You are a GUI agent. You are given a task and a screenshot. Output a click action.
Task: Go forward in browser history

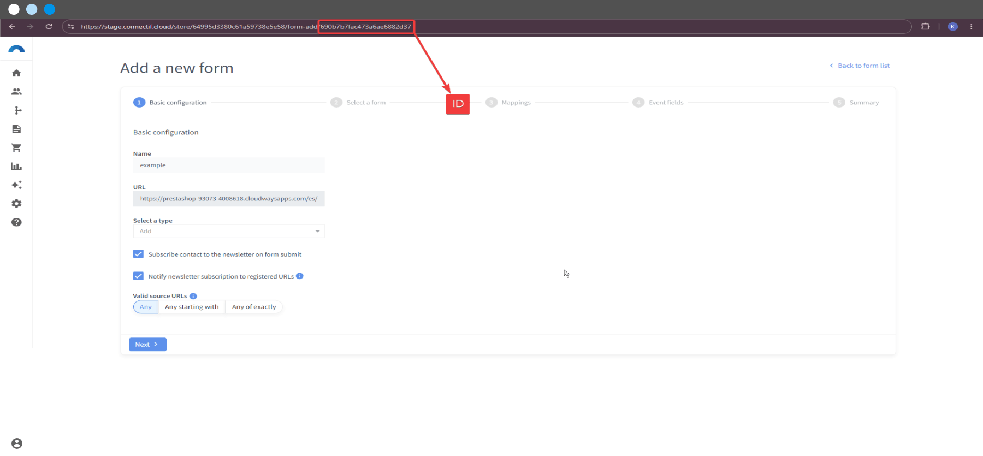point(30,26)
